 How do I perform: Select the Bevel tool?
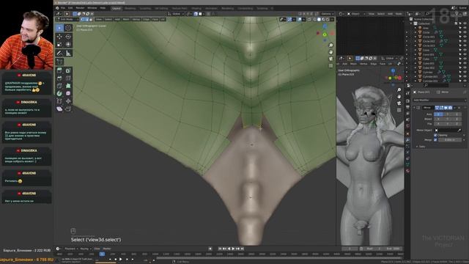pos(59,78)
